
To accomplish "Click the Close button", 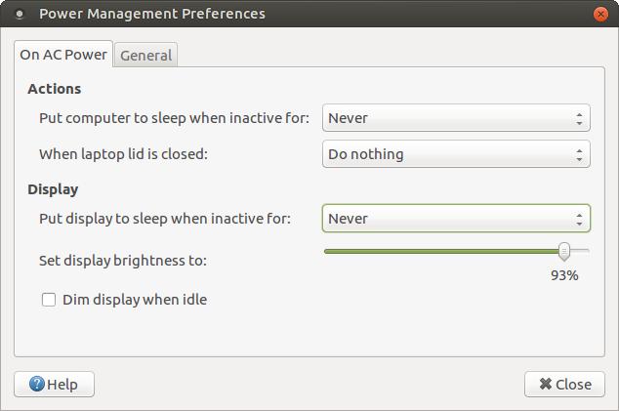I will point(564,384).
